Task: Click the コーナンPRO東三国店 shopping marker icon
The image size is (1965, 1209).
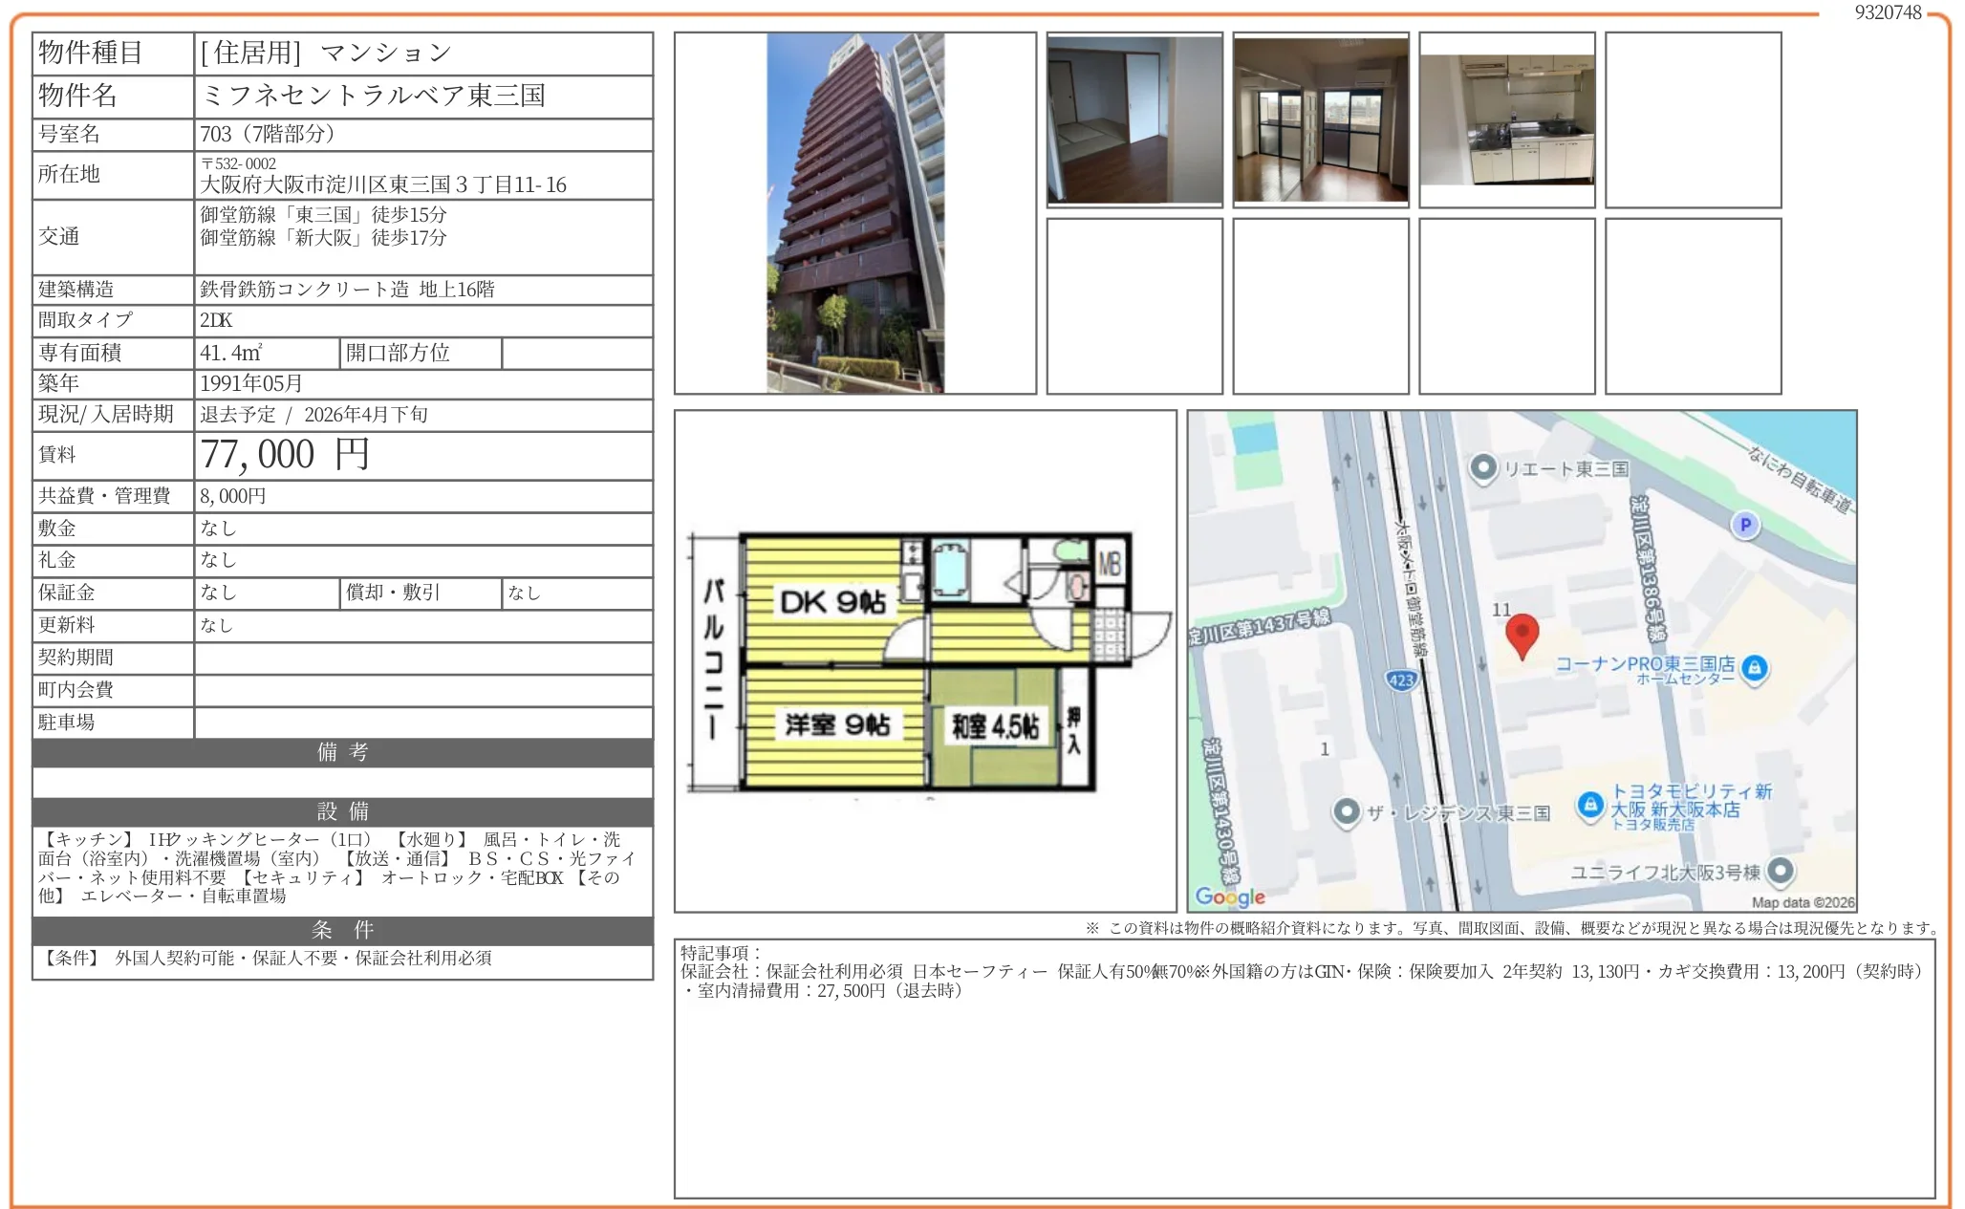Action: click(1754, 668)
